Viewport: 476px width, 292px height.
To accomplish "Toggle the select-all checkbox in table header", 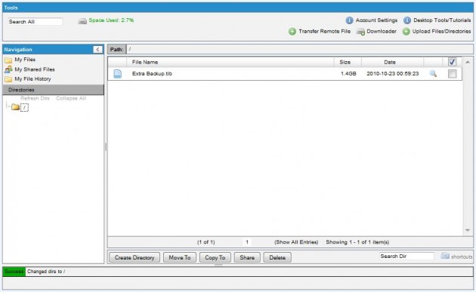I will pyautogui.click(x=452, y=62).
